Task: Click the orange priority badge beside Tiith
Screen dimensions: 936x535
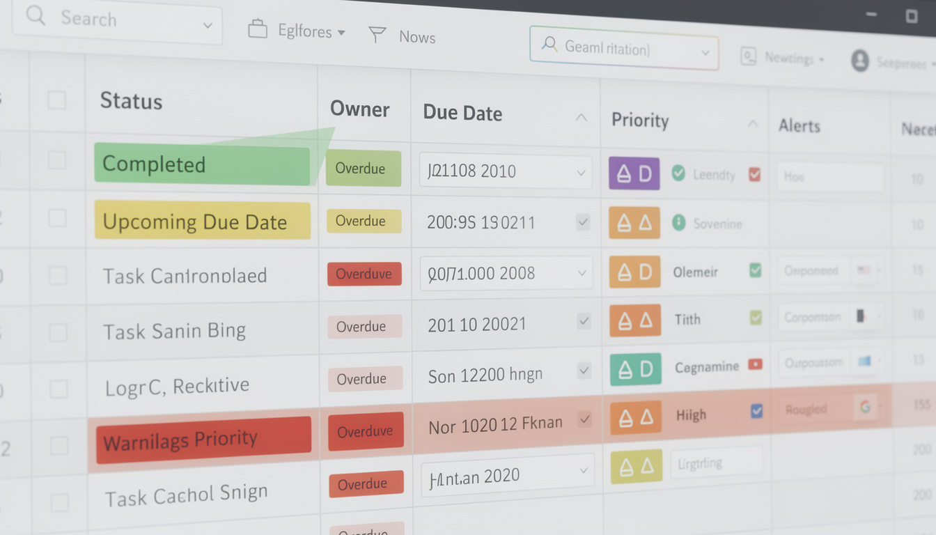Action: point(635,320)
